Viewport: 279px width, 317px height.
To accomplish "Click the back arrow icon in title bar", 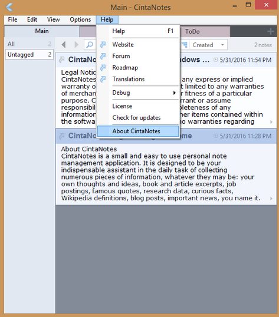I will point(9,7).
